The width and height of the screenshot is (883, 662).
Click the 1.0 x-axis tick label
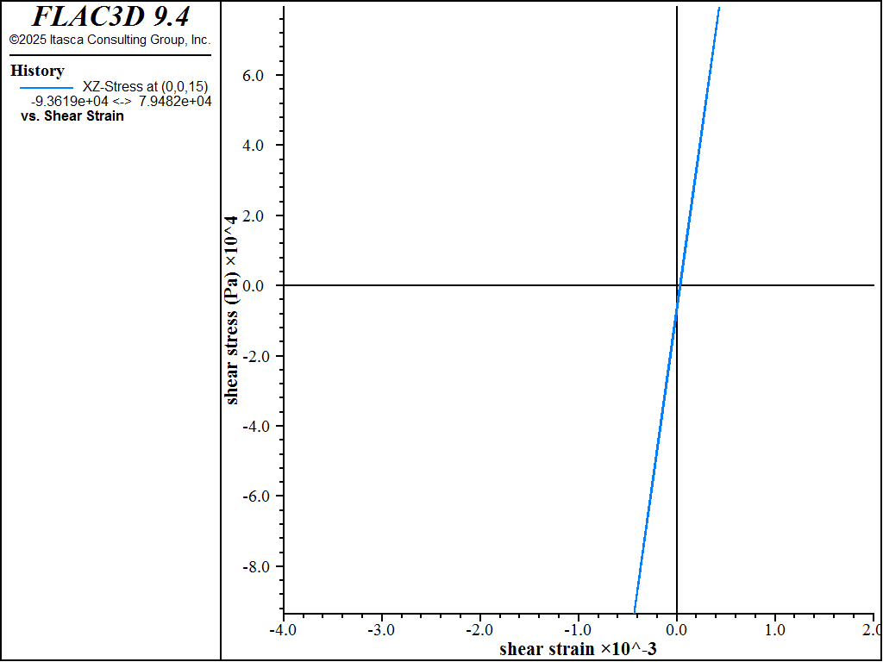click(x=775, y=629)
